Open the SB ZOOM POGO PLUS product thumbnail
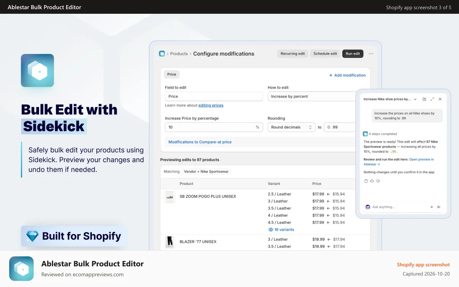The width and height of the screenshot is (459, 287). 170,197
